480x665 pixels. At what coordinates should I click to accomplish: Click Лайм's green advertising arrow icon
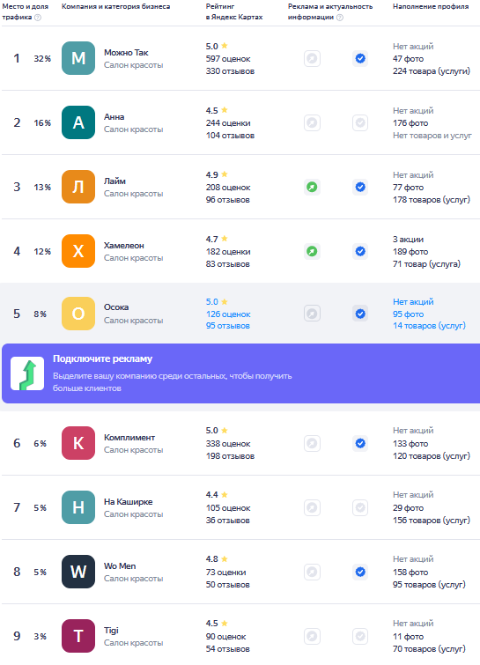[x=312, y=187]
